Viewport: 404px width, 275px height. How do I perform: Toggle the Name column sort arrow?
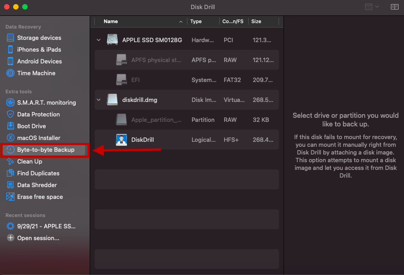click(181, 22)
